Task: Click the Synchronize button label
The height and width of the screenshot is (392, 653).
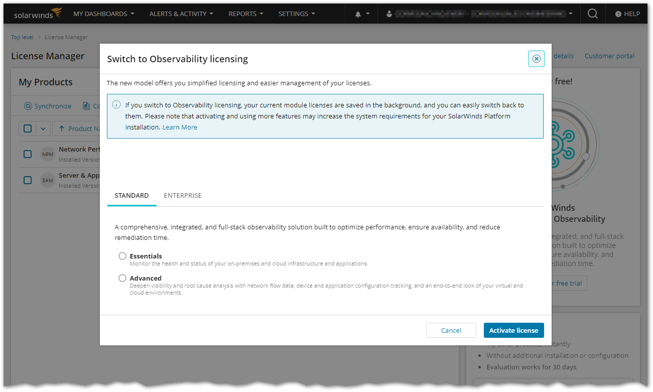Action: (x=53, y=106)
